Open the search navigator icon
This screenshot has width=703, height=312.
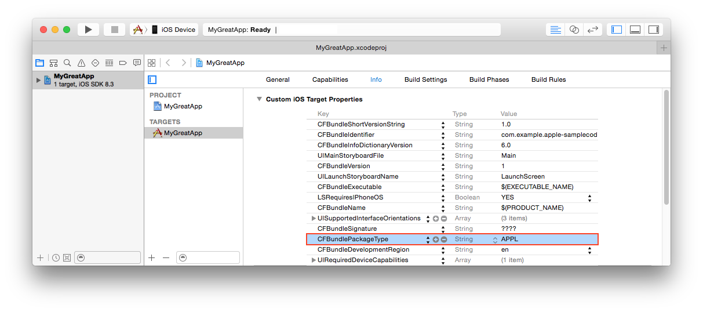coord(67,63)
